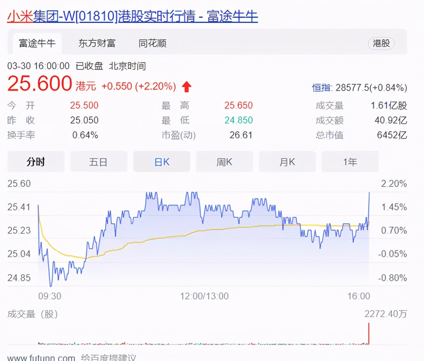Show the 1年 chart
424x361 pixels.
[x=350, y=162]
